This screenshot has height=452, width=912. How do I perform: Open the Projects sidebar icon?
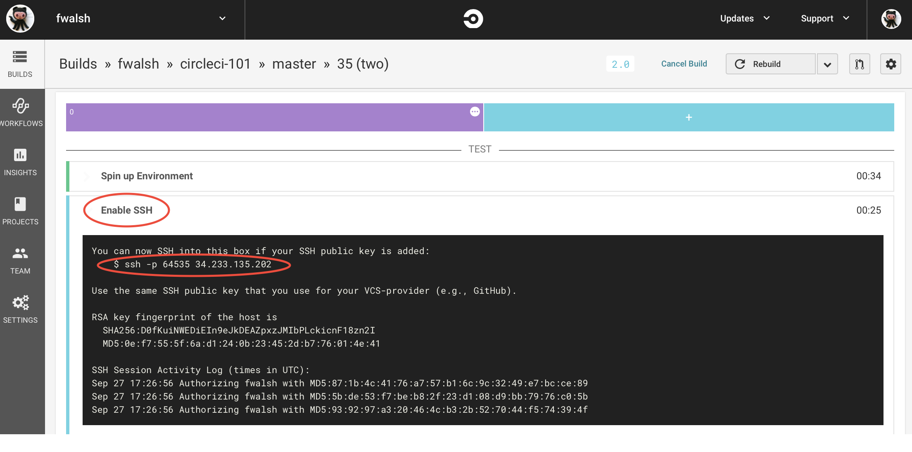tap(20, 211)
